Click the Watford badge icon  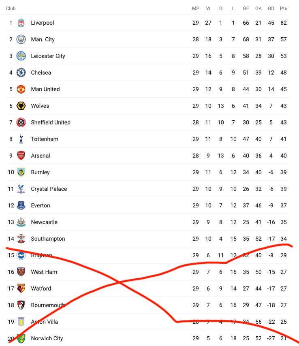point(21,288)
